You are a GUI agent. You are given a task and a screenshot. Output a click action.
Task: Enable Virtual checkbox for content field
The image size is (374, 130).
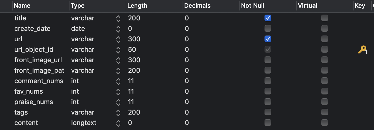(325, 123)
